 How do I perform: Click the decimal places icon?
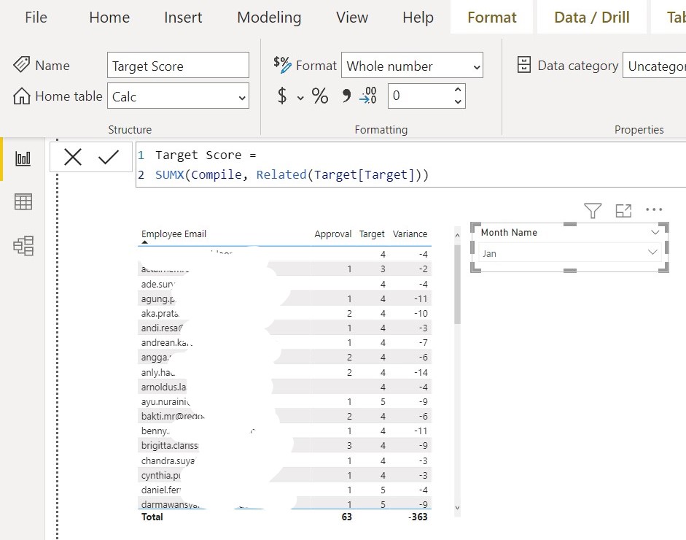coord(368,95)
